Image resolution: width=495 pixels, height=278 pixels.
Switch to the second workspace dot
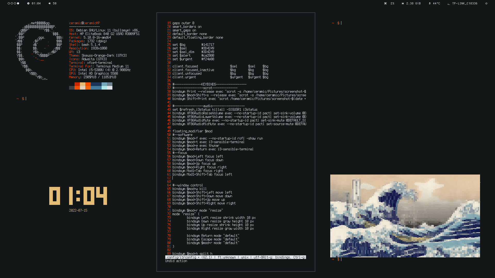point(12,3)
